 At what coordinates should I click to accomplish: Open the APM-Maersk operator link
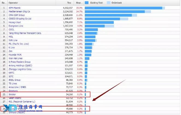(14, 8)
